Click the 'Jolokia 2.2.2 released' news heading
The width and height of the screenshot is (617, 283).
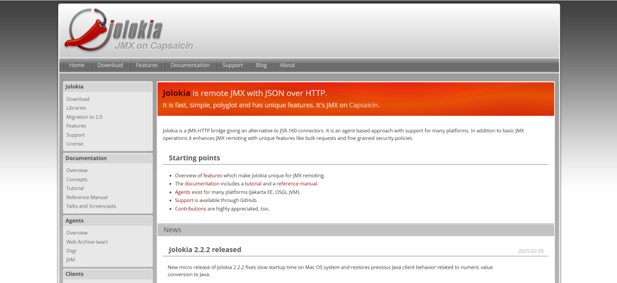[x=205, y=249]
